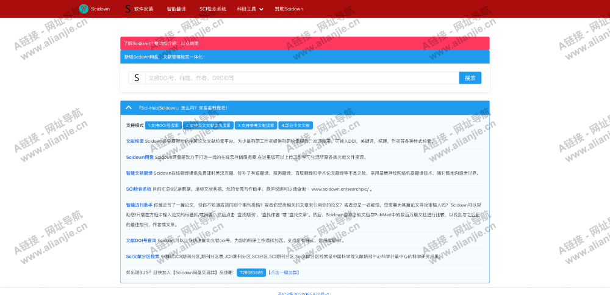This screenshot has height=295, width=610.
Task: Open the 站点地图 link in red banner
Action: (x=190, y=43)
